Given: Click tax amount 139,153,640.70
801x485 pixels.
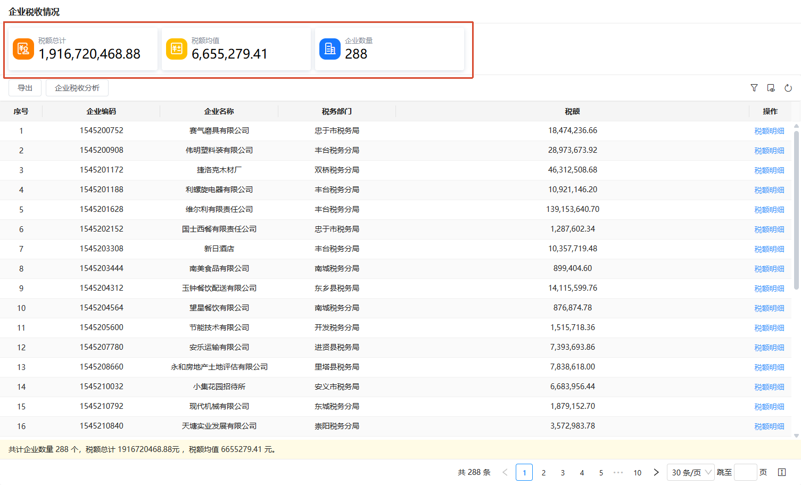Looking at the screenshot, I should coord(573,209).
